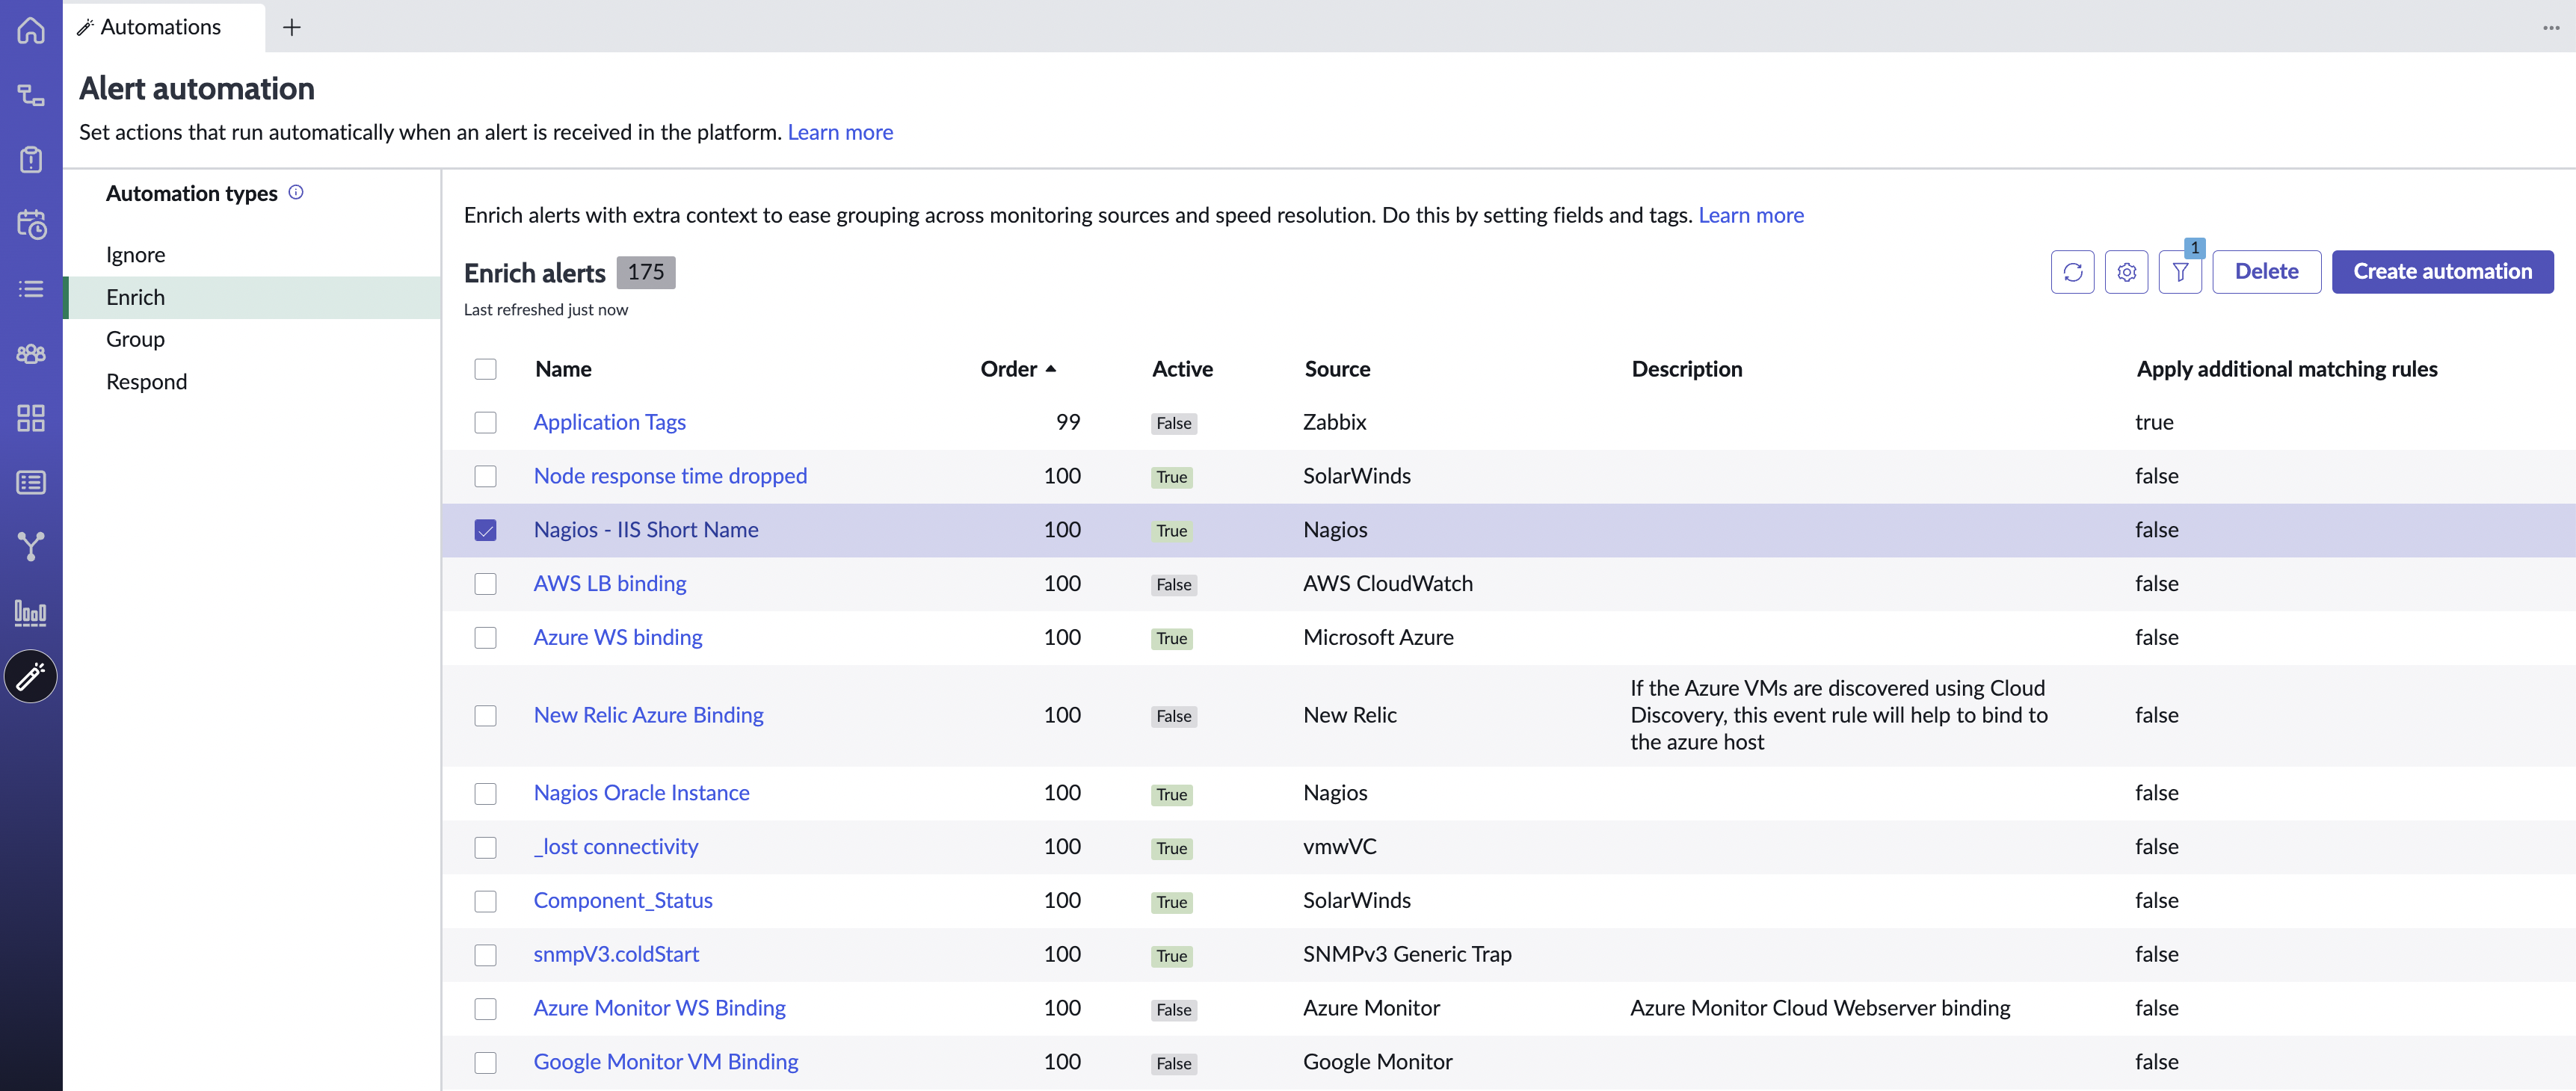Toggle the select-all header checkbox
This screenshot has width=2576, height=1091.
(485, 369)
